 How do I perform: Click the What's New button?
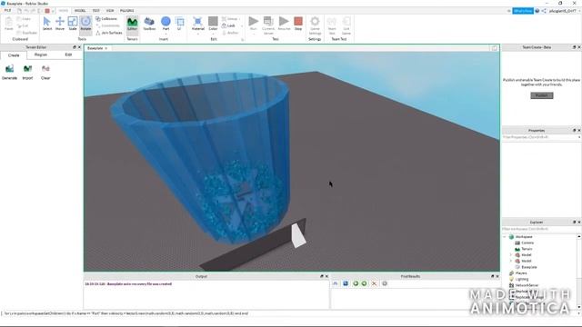pyautogui.click(x=523, y=11)
